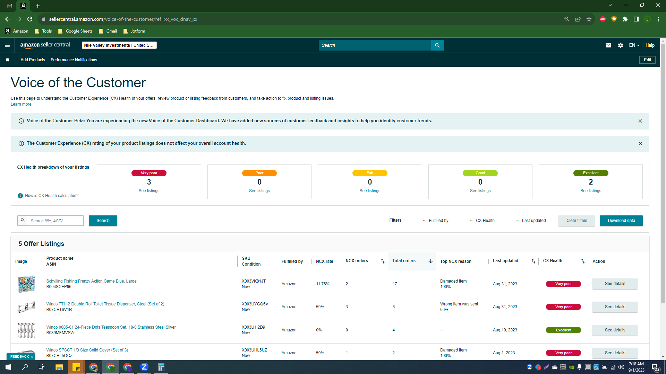Viewport: 666px width, 374px height.
Task: Open the browser extensions puzzle menu
Action: (625, 19)
